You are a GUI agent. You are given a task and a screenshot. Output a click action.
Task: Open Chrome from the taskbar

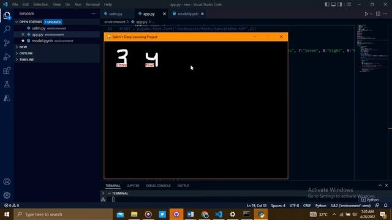pyautogui.click(x=205, y=215)
